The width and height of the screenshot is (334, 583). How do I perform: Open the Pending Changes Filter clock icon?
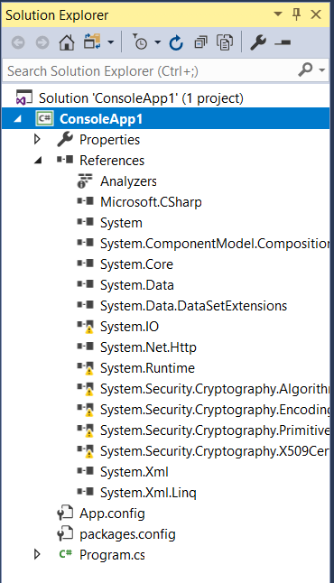coord(140,42)
